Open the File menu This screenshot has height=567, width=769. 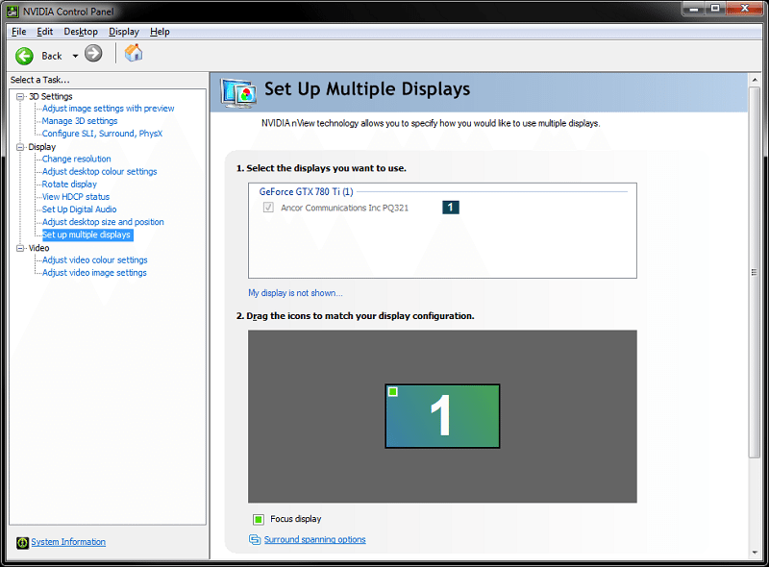[18, 32]
